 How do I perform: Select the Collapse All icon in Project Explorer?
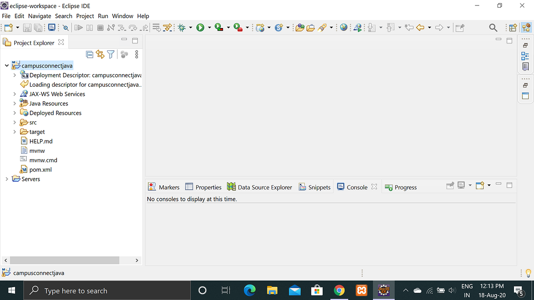89,54
